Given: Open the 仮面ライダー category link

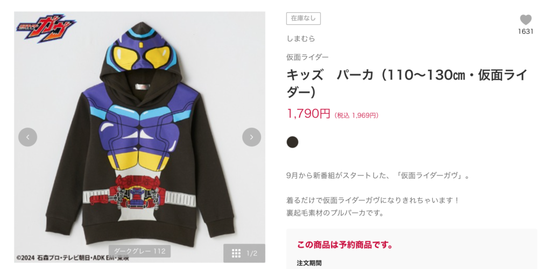Looking at the screenshot, I should (307, 57).
